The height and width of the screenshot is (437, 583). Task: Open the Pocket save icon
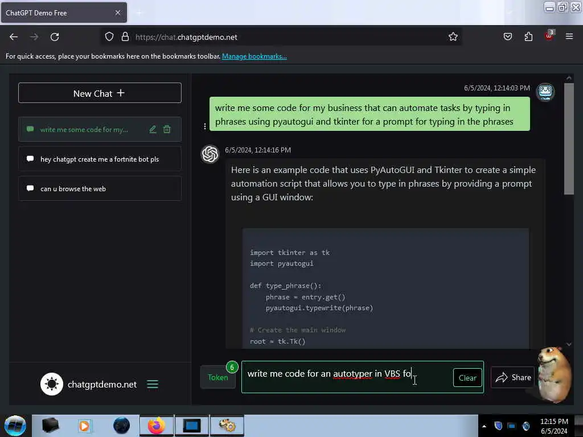507,37
